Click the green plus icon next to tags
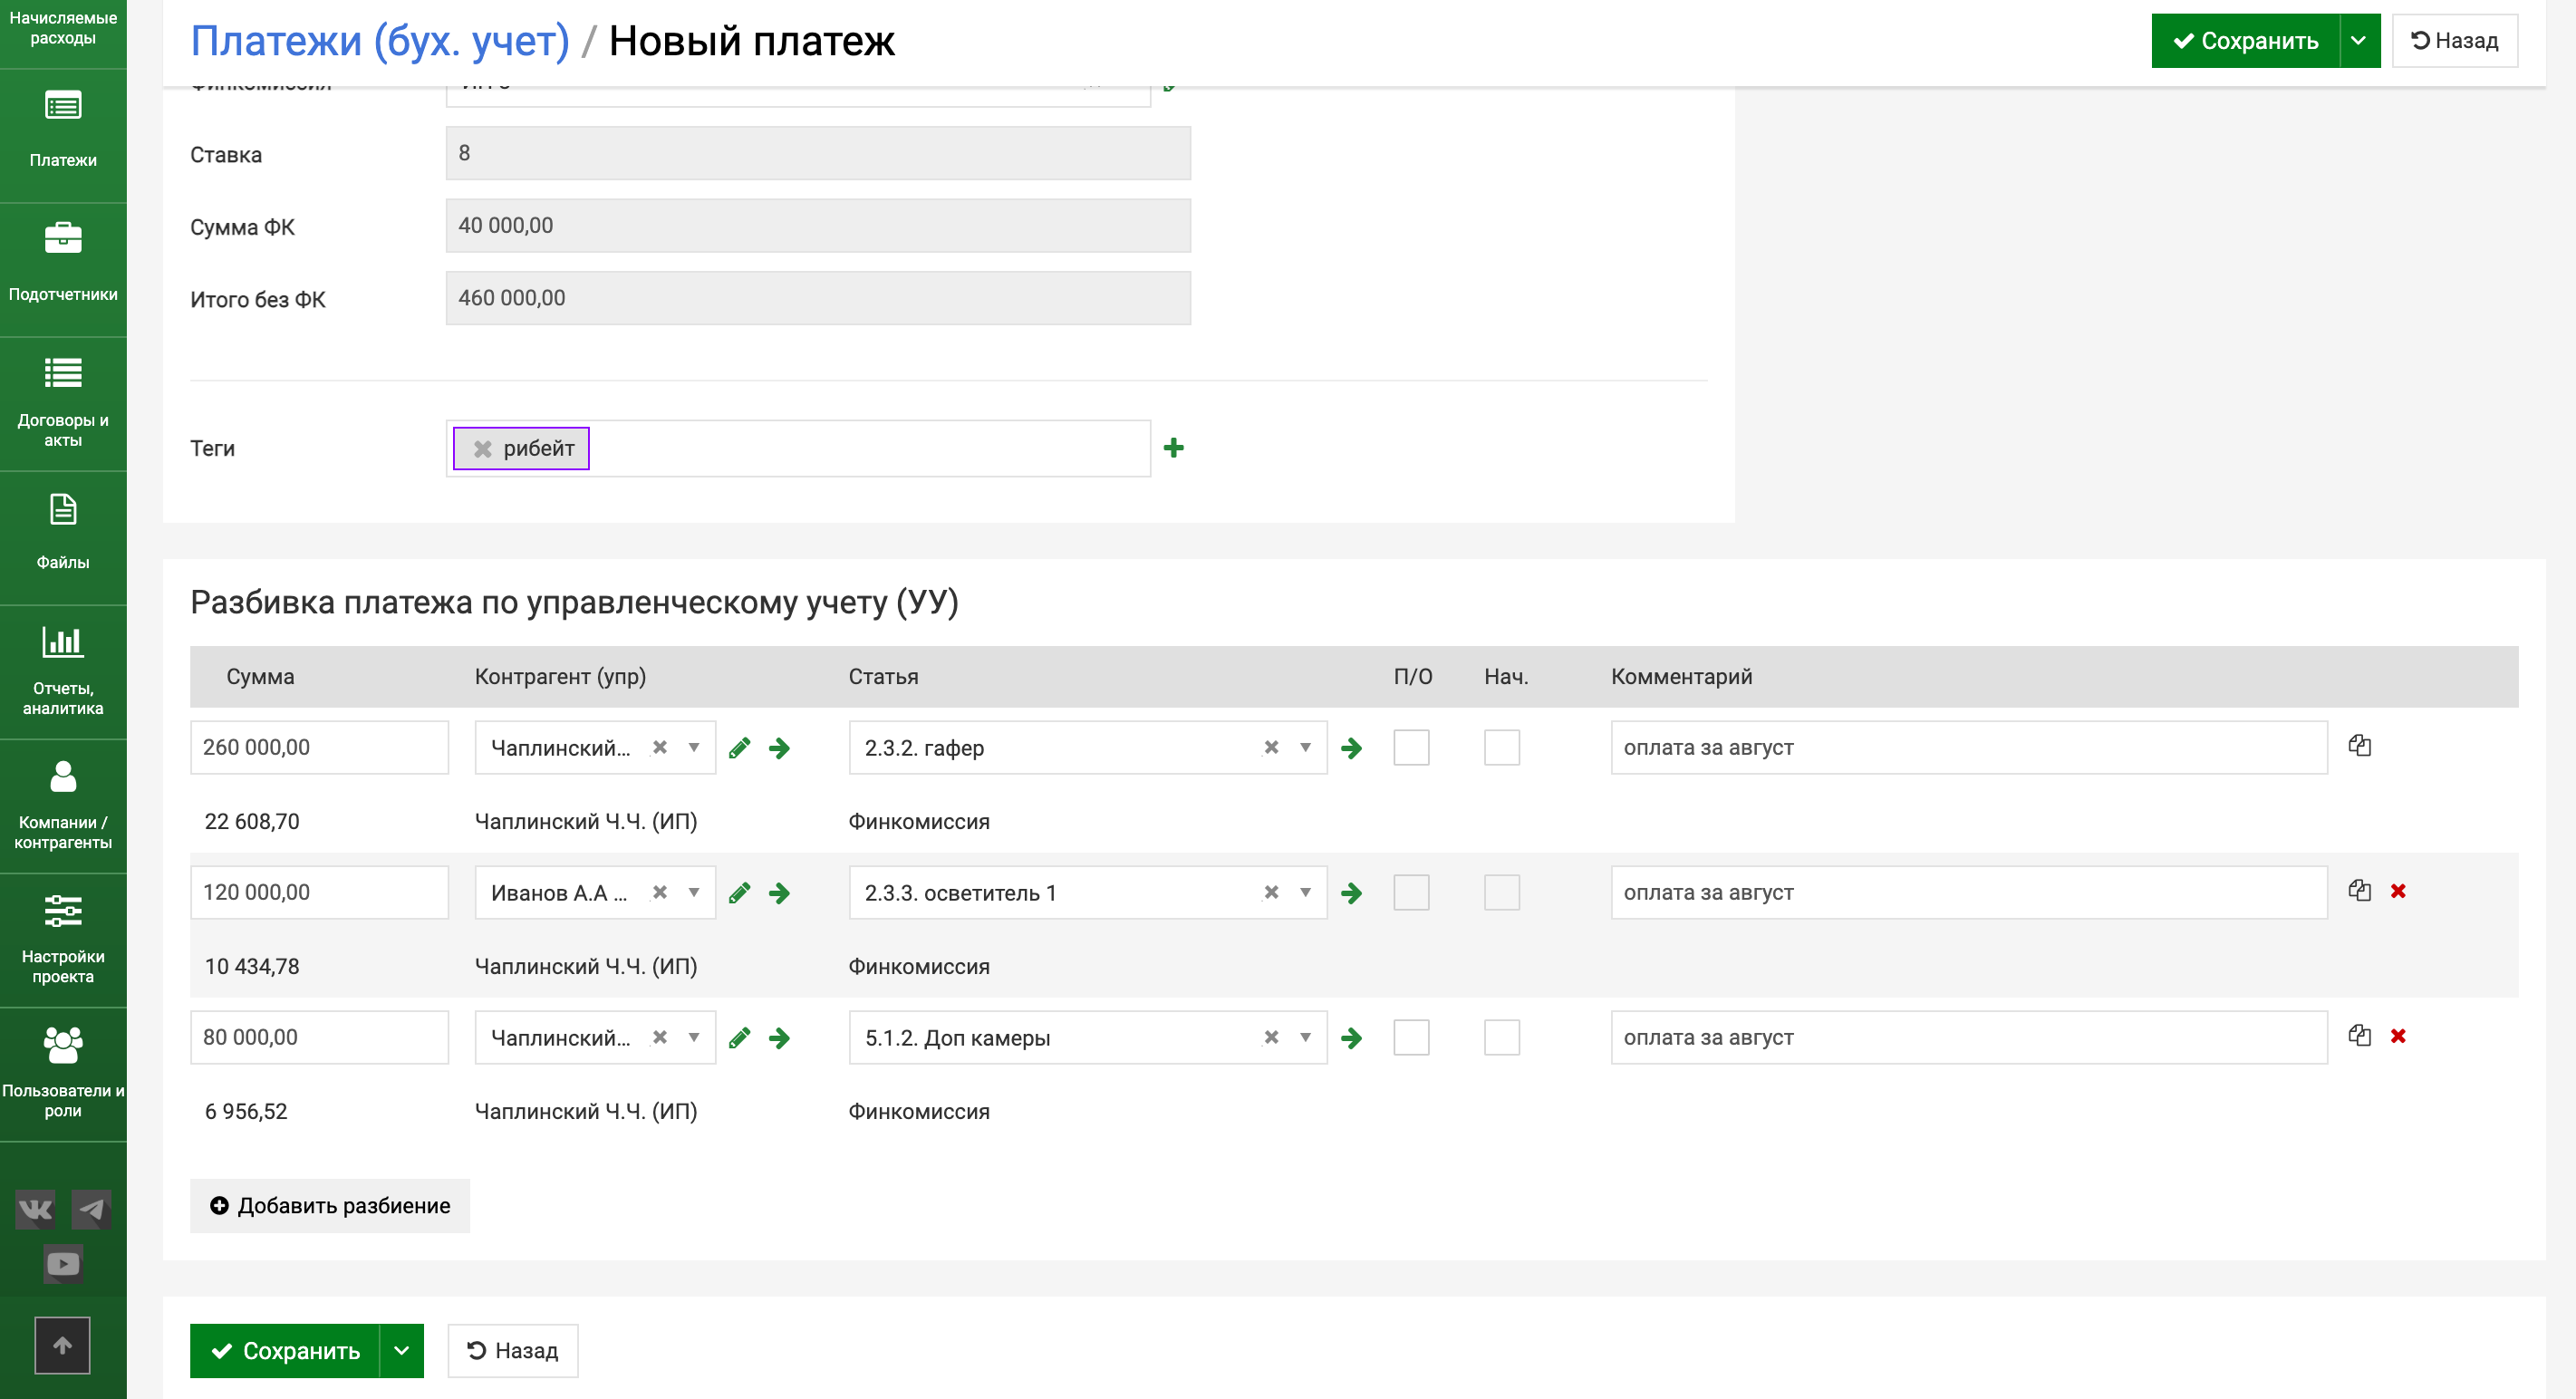This screenshot has height=1399, width=2576. pos(1174,448)
